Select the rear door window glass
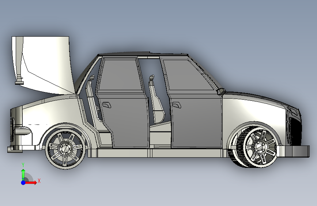Screen dimensions: 317x206 120,75
